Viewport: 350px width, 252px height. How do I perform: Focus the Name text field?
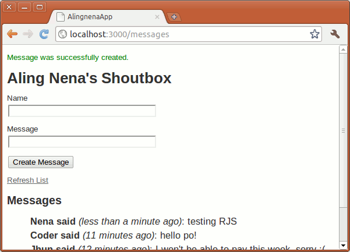[x=82, y=111]
